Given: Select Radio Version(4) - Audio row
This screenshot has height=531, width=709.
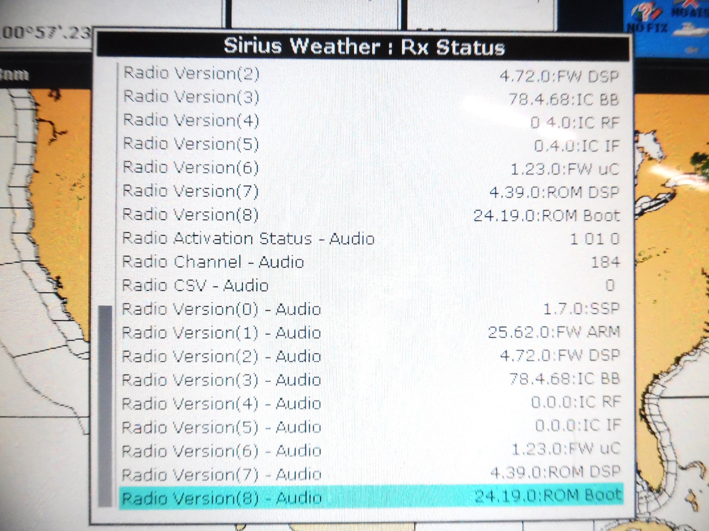Looking at the screenshot, I should tap(371, 404).
